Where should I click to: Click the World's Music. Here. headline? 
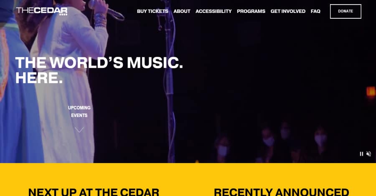[99, 70]
